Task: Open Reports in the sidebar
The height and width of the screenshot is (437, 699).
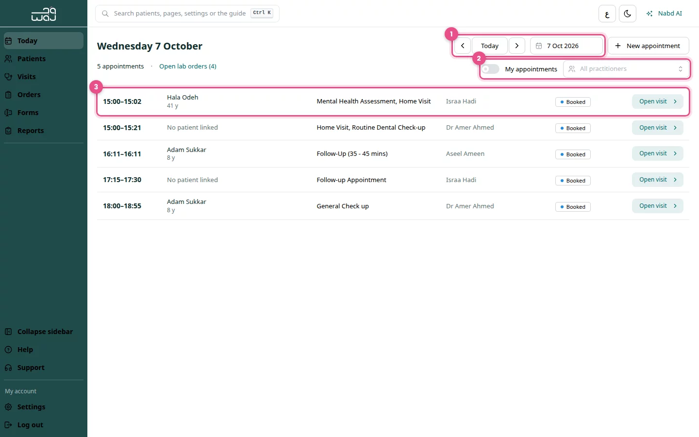Action: [x=44, y=131]
